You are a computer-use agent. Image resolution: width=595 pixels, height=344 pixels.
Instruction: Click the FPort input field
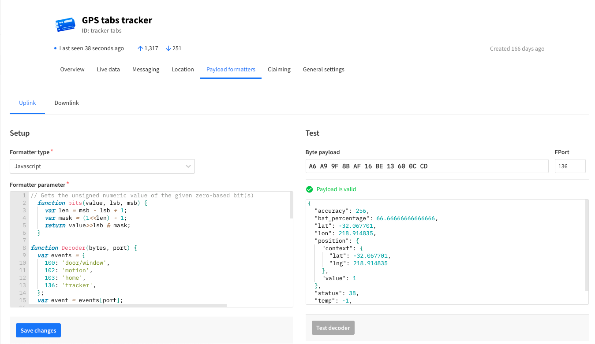click(x=570, y=166)
